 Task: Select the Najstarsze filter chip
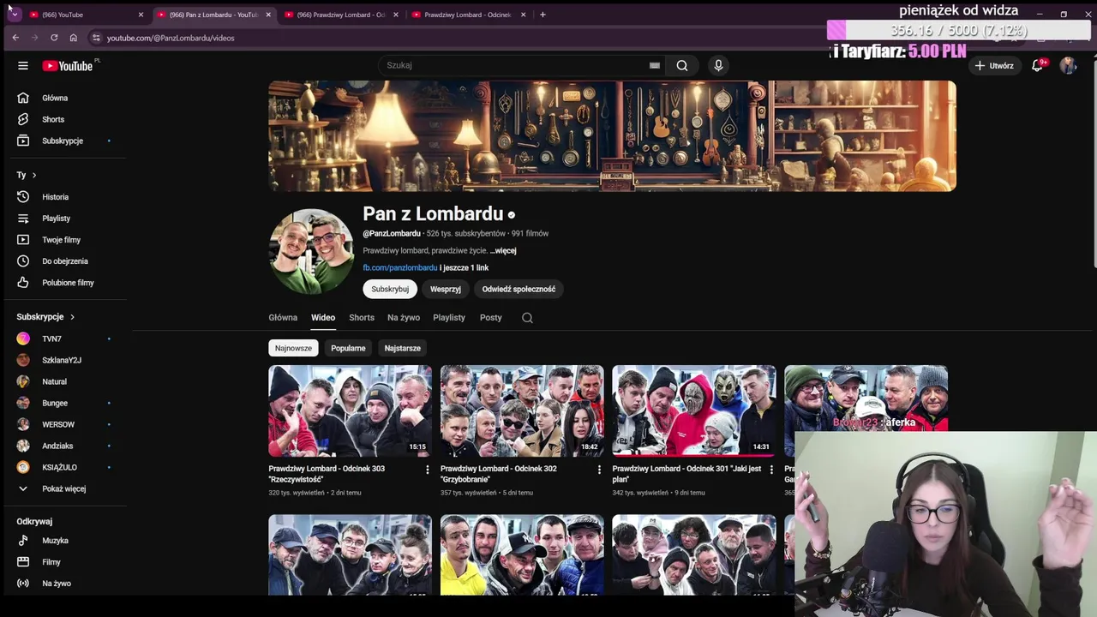pyautogui.click(x=402, y=348)
